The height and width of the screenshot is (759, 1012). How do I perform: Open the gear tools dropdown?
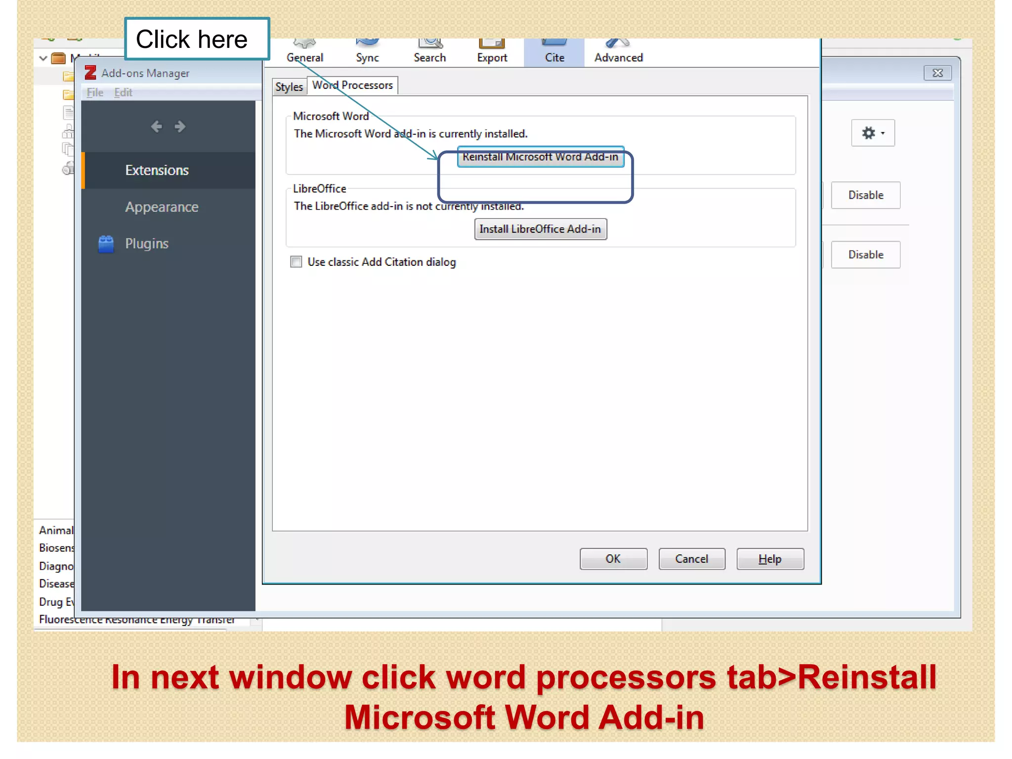coord(873,133)
